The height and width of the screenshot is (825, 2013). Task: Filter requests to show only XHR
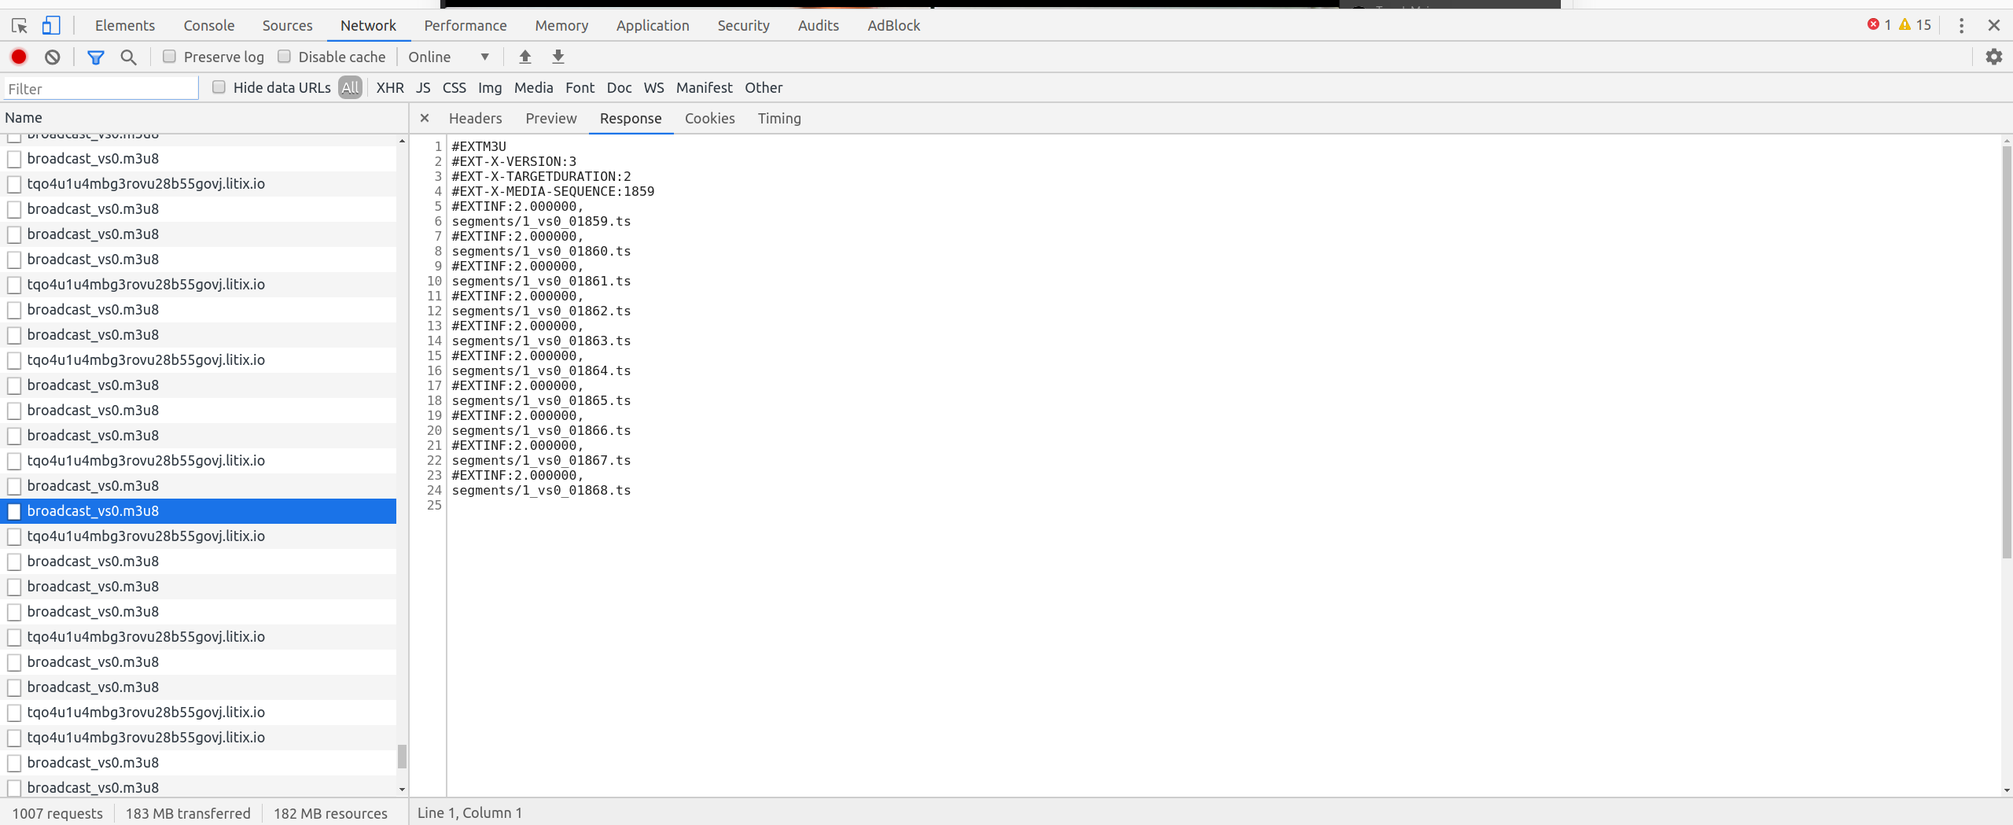[x=389, y=87]
